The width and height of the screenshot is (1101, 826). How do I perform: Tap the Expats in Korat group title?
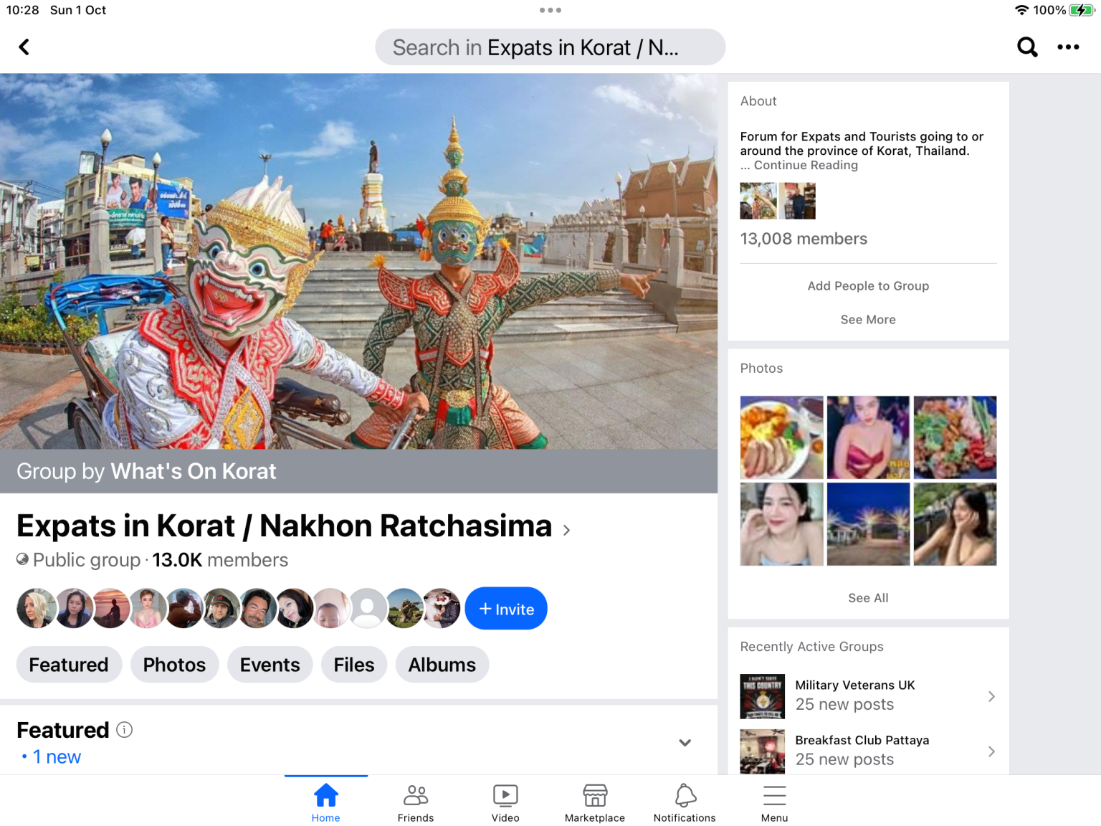click(285, 526)
